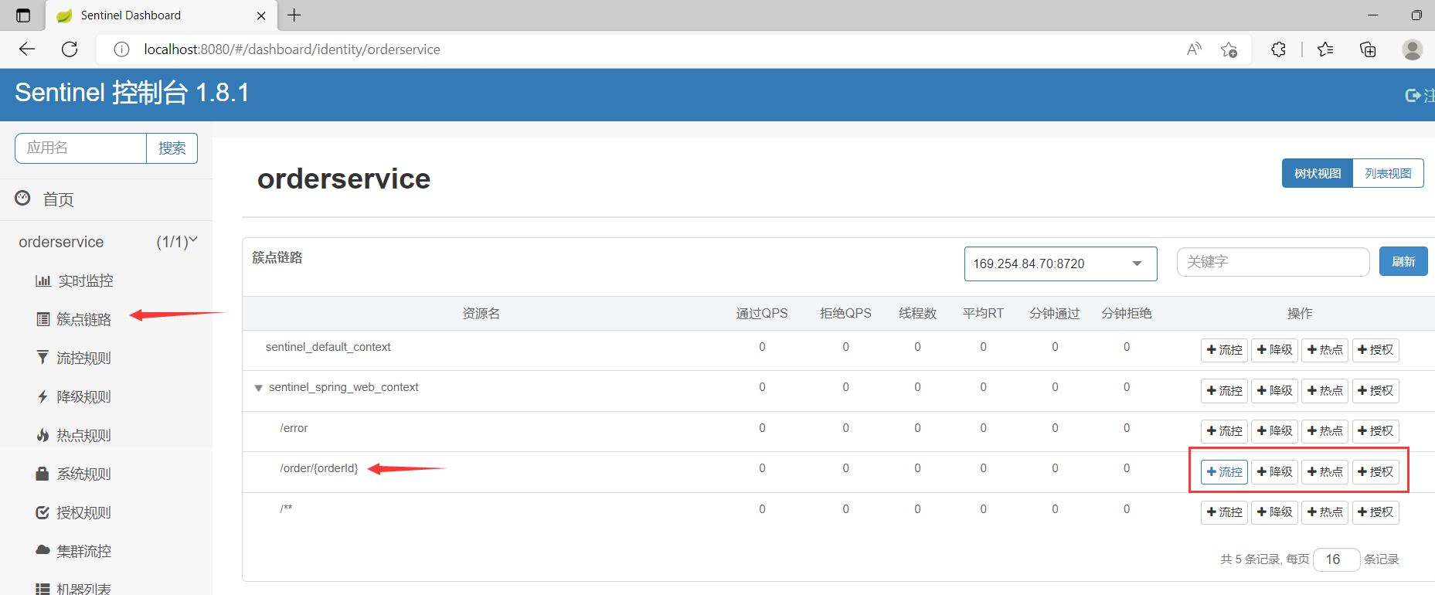Click the 通过QPS column header

click(762, 314)
